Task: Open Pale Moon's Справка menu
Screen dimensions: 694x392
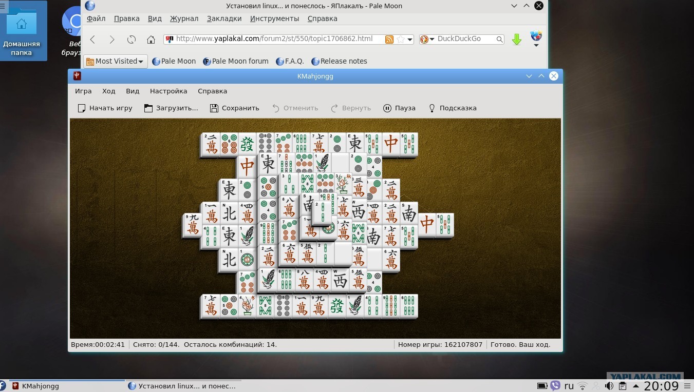Action: tap(322, 18)
